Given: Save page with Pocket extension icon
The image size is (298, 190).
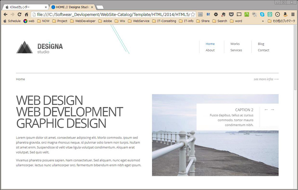Looking at the screenshot, I should pos(231,14).
